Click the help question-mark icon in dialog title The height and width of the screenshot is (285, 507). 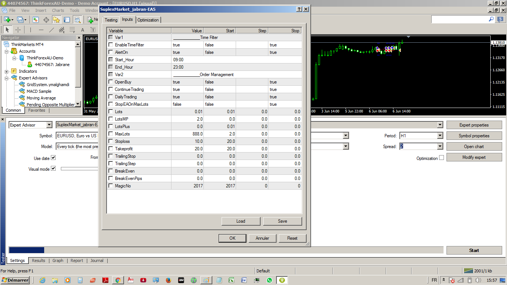click(x=299, y=9)
